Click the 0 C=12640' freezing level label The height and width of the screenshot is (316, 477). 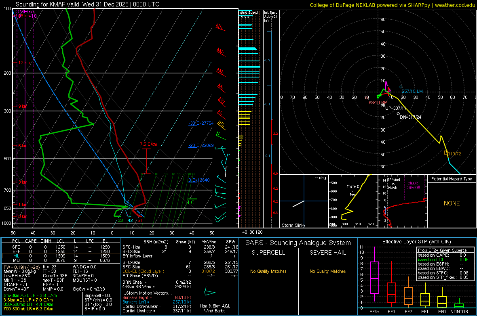tap(199, 180)
